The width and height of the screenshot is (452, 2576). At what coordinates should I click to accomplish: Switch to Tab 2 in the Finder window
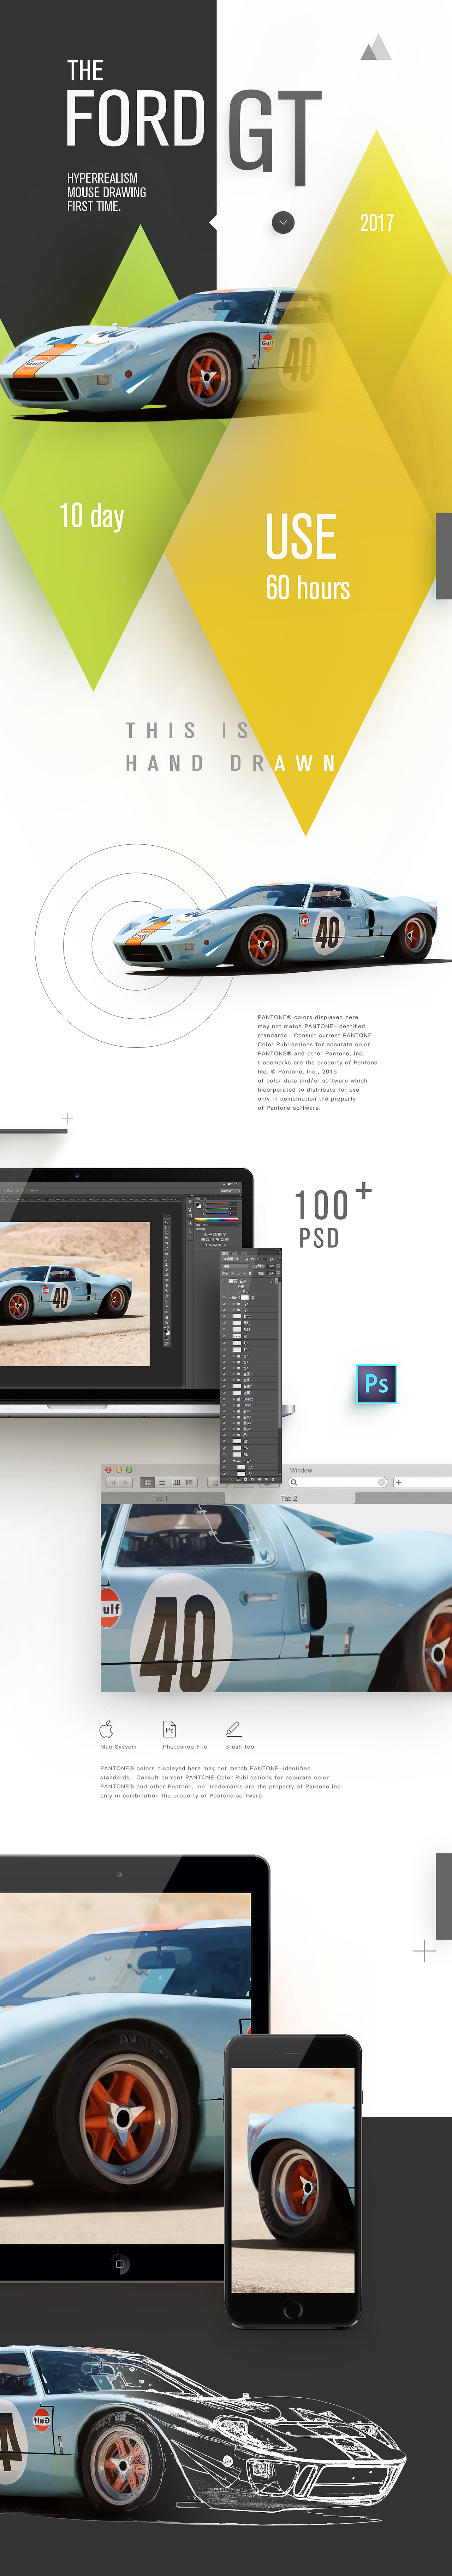(x=289, y=1498)
